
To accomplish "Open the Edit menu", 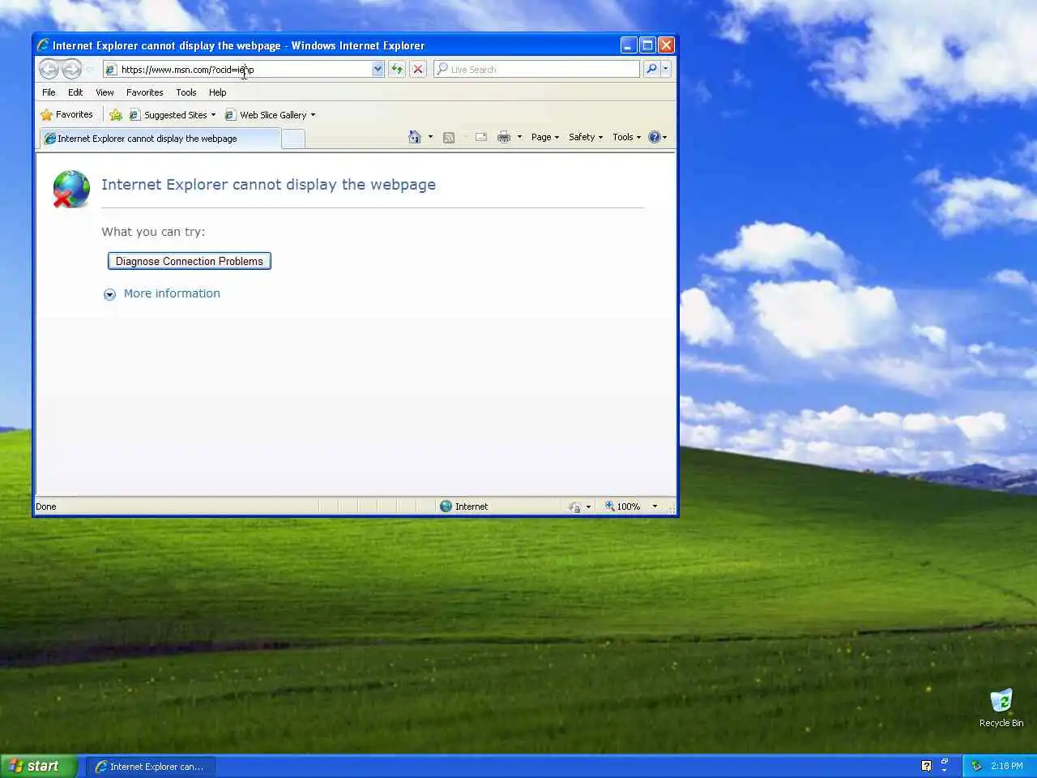I will (75, 92).
